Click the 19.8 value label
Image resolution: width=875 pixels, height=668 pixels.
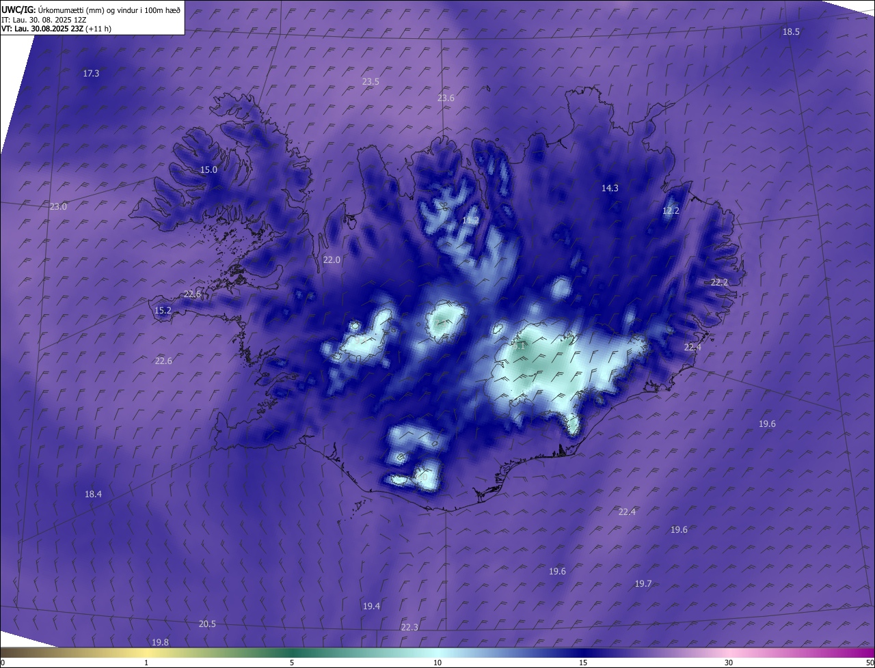(160, 643)
